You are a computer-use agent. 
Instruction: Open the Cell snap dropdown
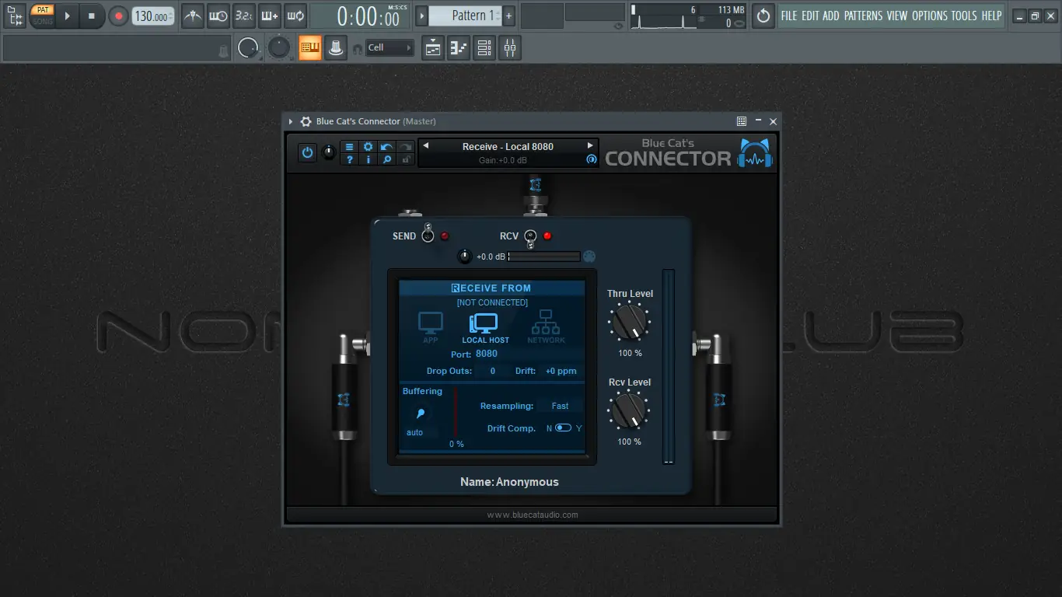390,48
